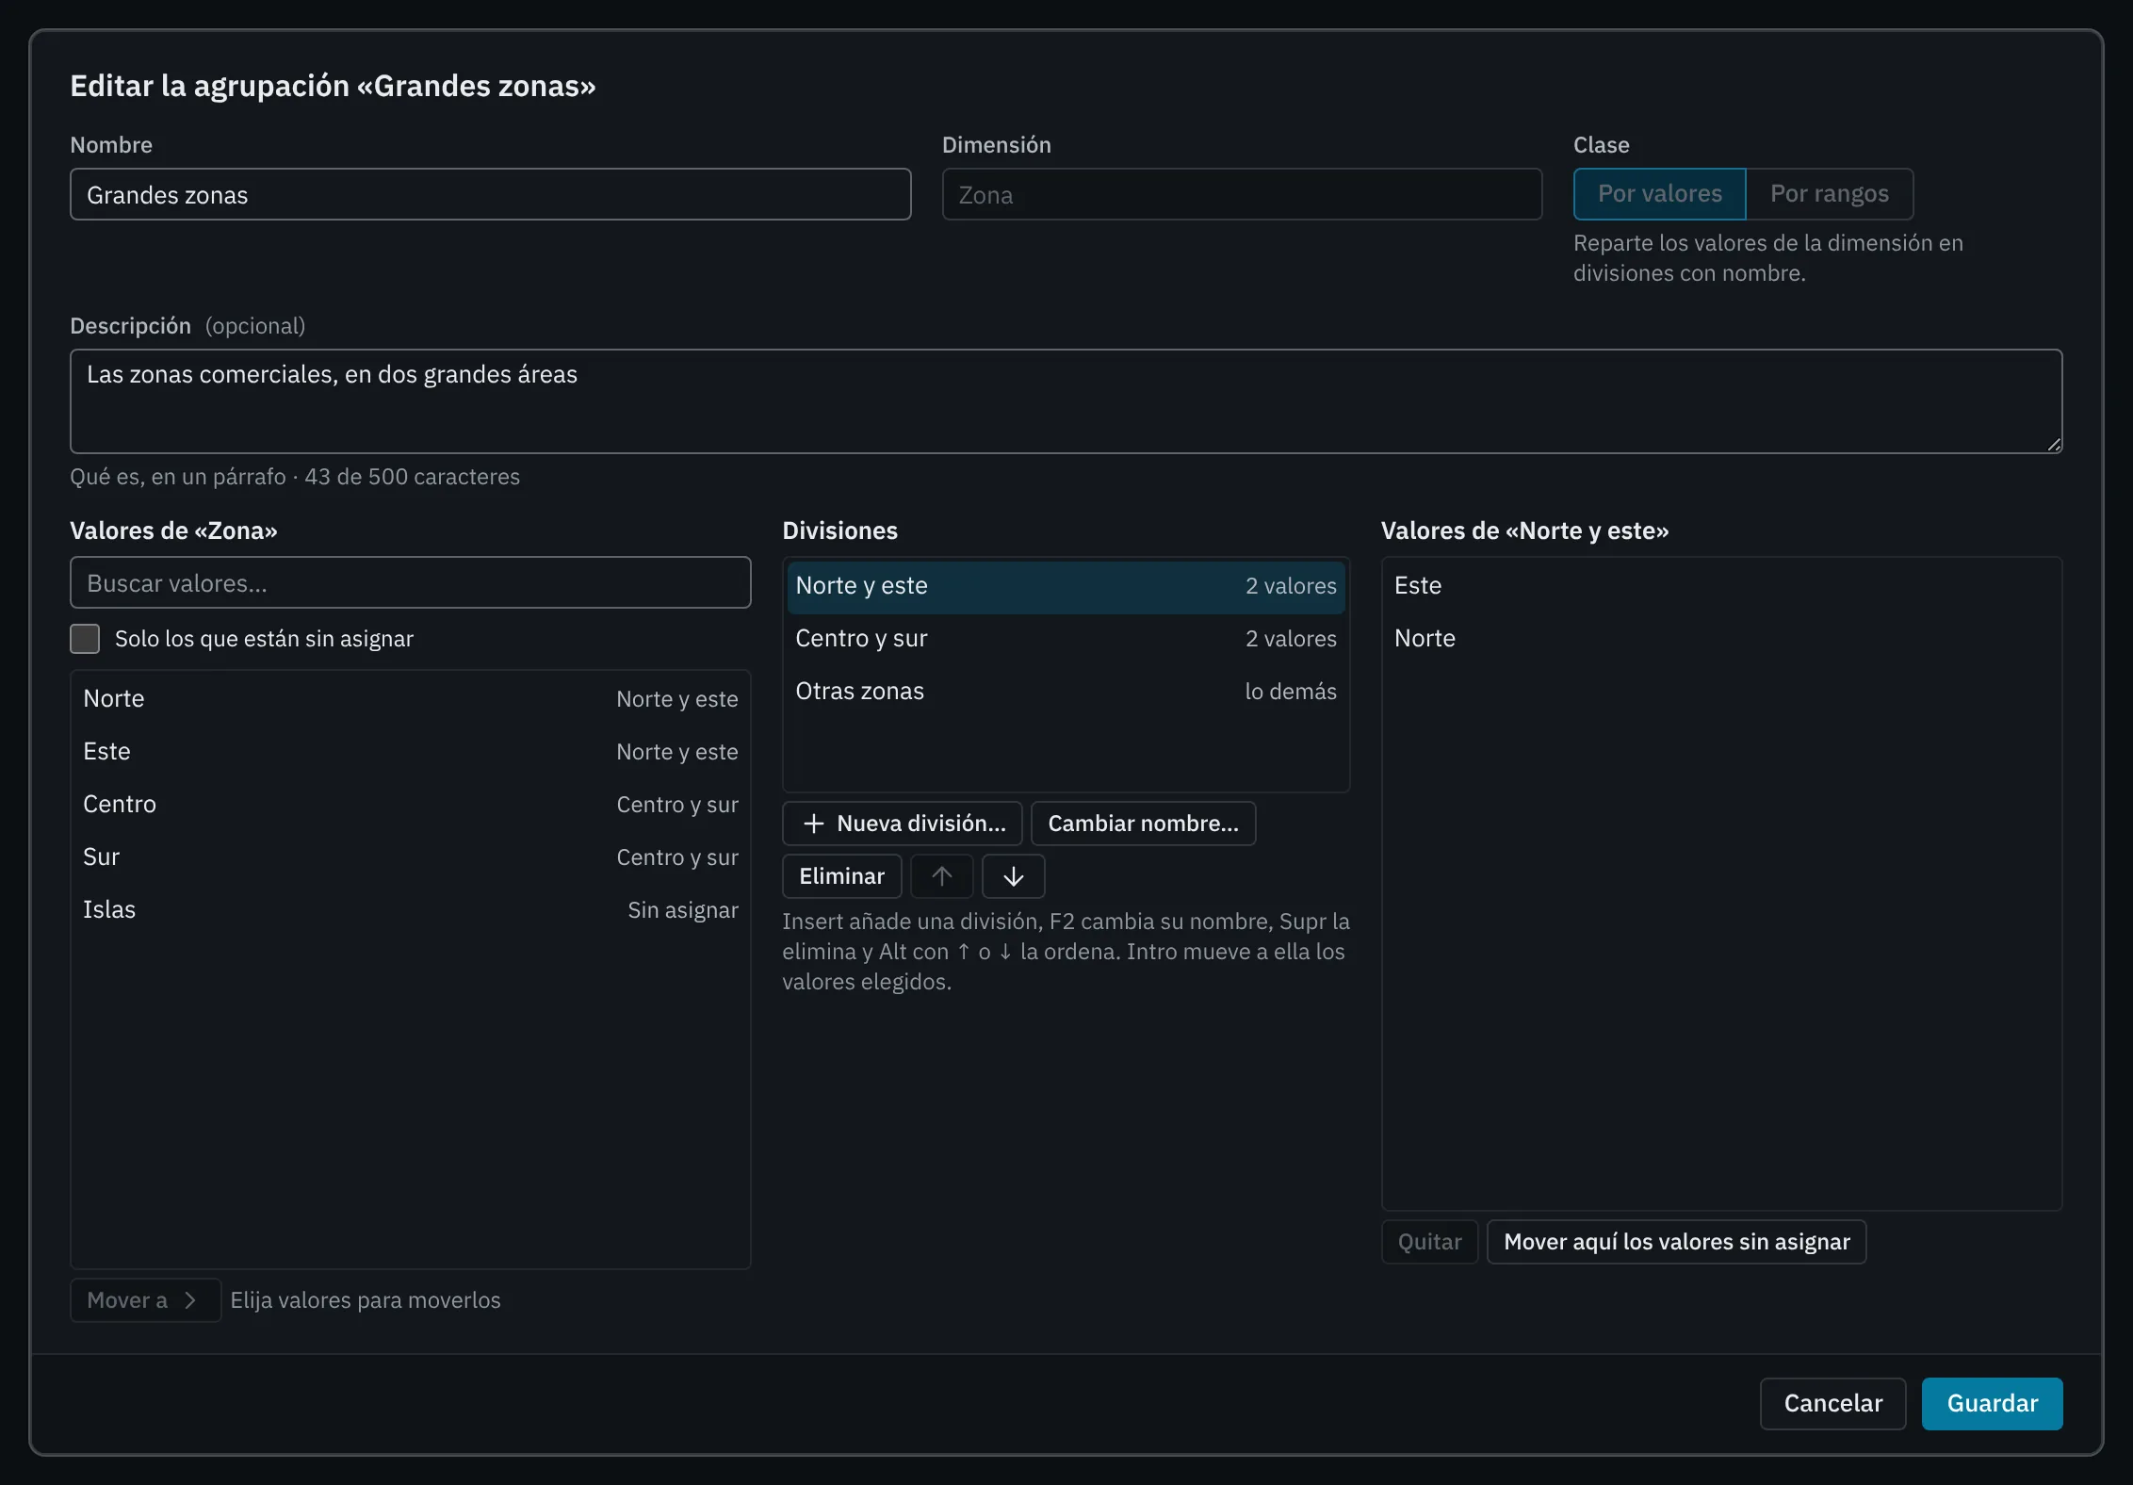This screenshot has width=2133, height=1485.
Task: Select 'Norte' in the Zona values list
Action: [x=410, y=699]
